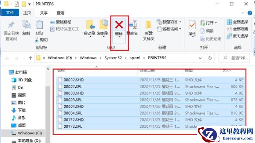Open the Properties icon in the ribbon
The height and width of the screenshot is (143, 255).
tap(192, 25)
